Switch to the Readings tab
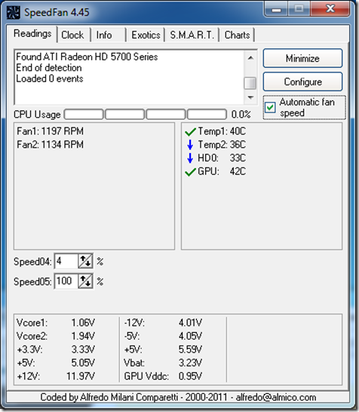Viewport: 359px width, 412px height. coord(32,34)
